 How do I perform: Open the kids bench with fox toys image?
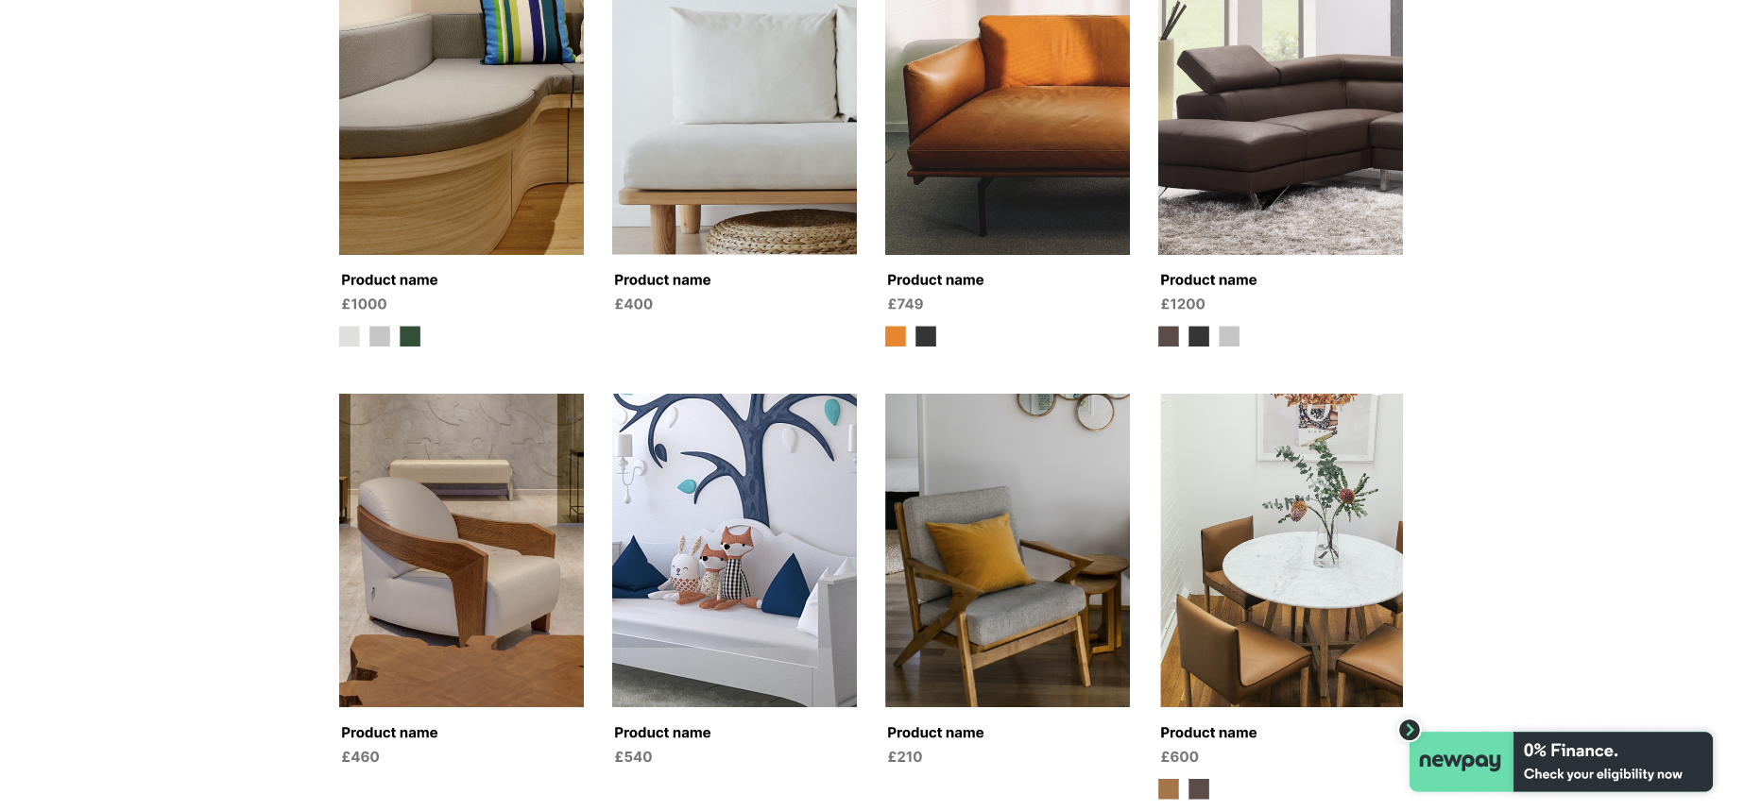coord(734,550)
